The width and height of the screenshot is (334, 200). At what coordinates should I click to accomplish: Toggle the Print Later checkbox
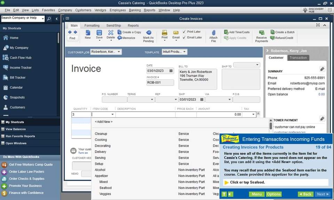click(184, 32)
